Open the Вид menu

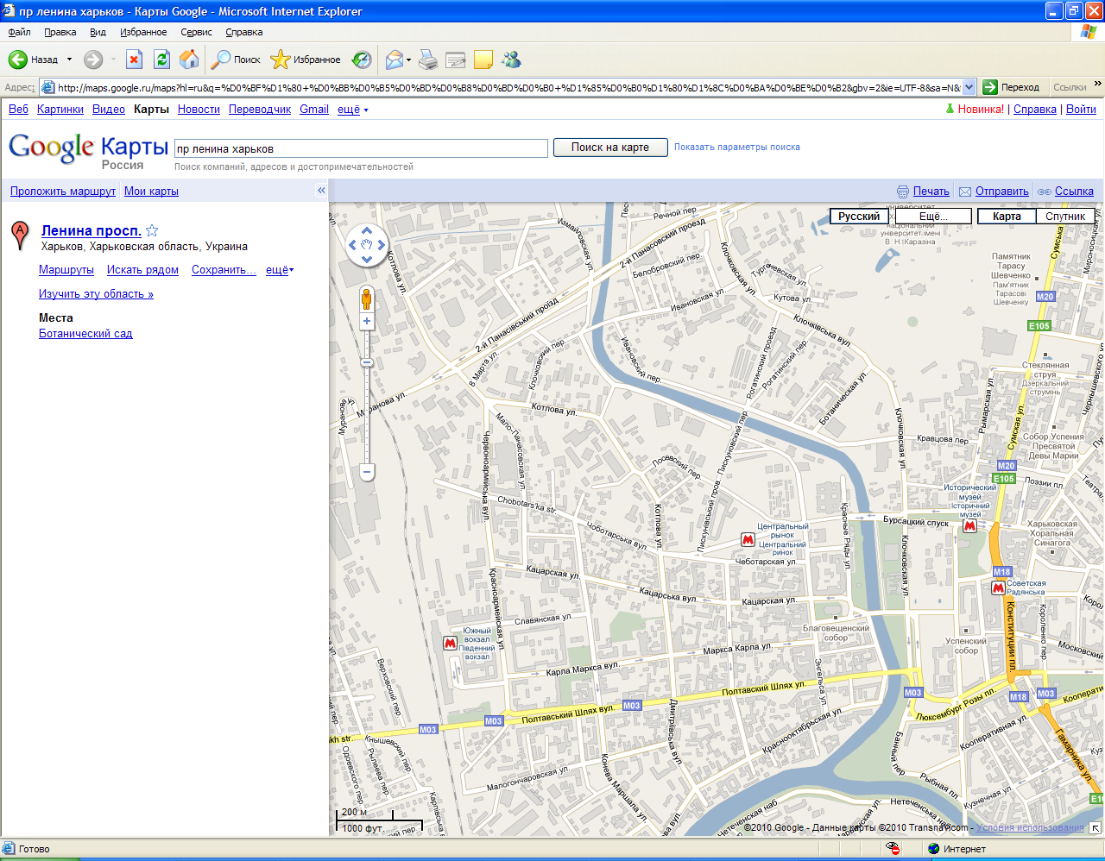[98, 32]
